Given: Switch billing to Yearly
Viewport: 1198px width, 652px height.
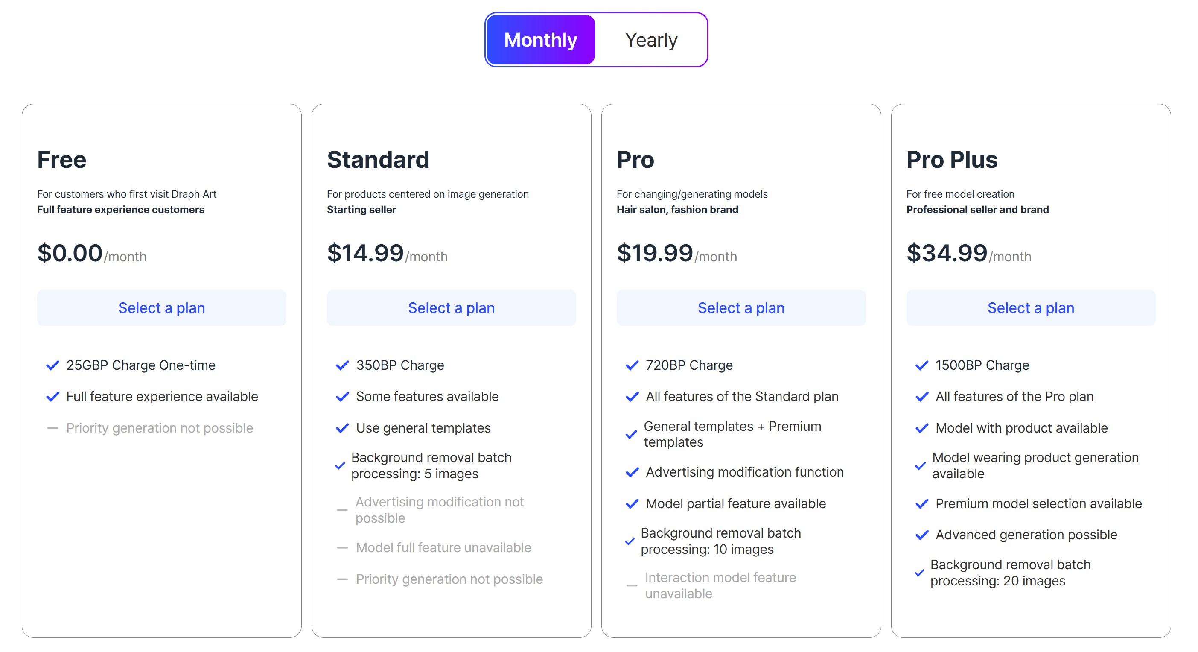Looking at the screenshot, I should [650, 40].
